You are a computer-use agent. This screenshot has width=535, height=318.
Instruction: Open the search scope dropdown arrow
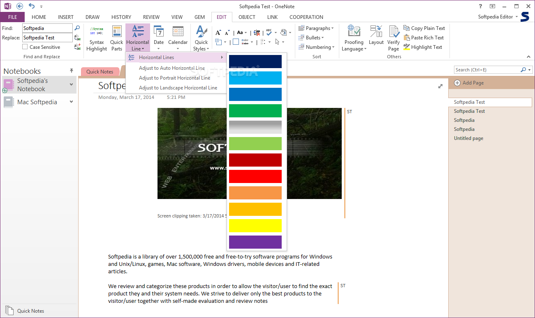click(x=529, y=70)
